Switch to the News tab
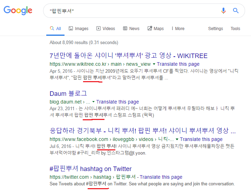251x192 pixels. 131,29
